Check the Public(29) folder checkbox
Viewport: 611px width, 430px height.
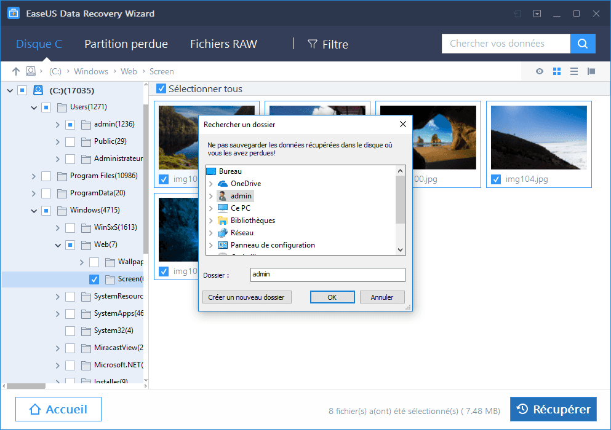(70, 142)
